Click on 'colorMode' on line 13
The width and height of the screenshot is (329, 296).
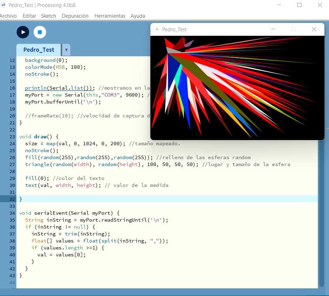(x=39, y=67)
